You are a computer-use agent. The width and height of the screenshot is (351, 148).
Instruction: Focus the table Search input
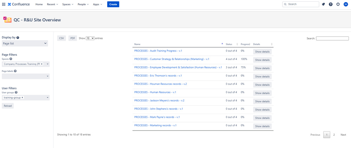332,39
